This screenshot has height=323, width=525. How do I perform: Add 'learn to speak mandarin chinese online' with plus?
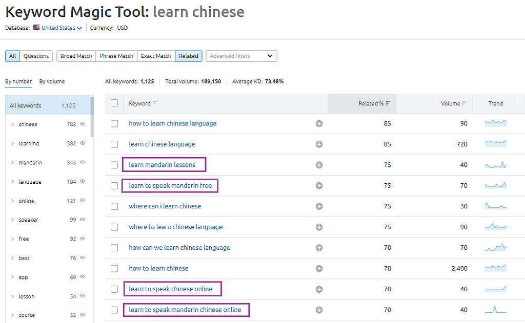click(x=319, y=310)
